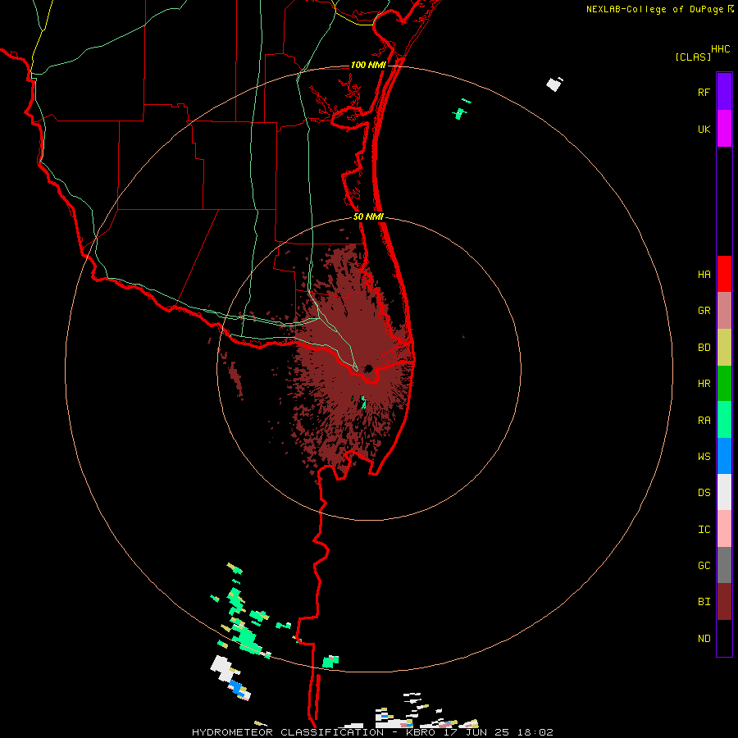Click the RF legend label

pos(704,93)
